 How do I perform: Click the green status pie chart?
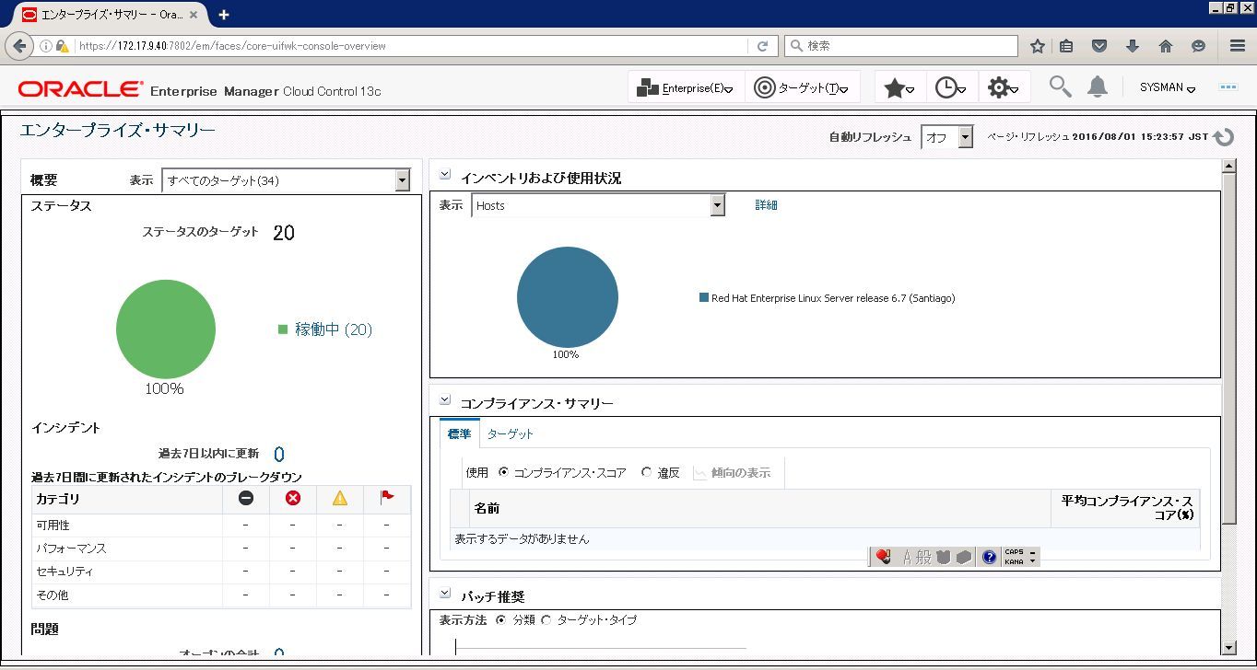pyautogui.click(x=166, y=329)
